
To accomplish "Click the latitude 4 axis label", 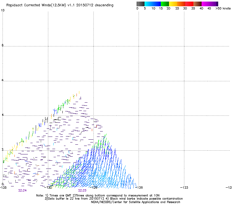I will coord(3,115).
